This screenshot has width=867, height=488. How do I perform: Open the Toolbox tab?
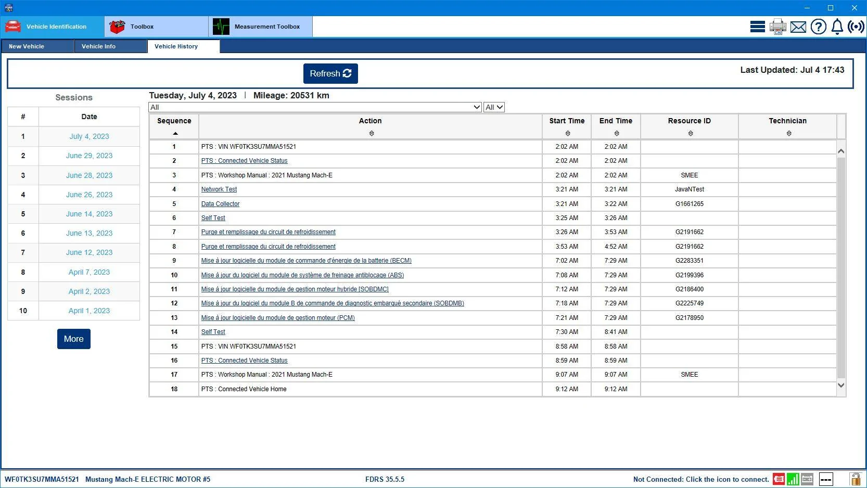[156, 27]
